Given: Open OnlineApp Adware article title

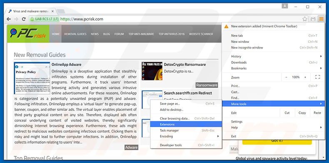Looking at the screenshot, I should click(66, 65).
